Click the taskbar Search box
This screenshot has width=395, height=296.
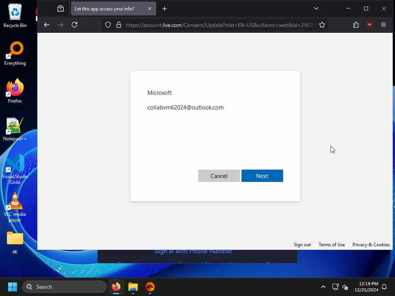point(64,287)
